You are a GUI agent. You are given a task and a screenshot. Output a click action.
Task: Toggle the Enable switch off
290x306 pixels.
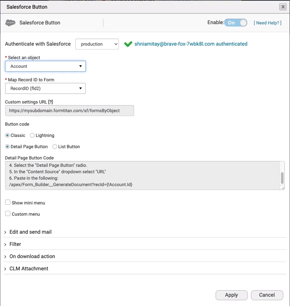236,22
